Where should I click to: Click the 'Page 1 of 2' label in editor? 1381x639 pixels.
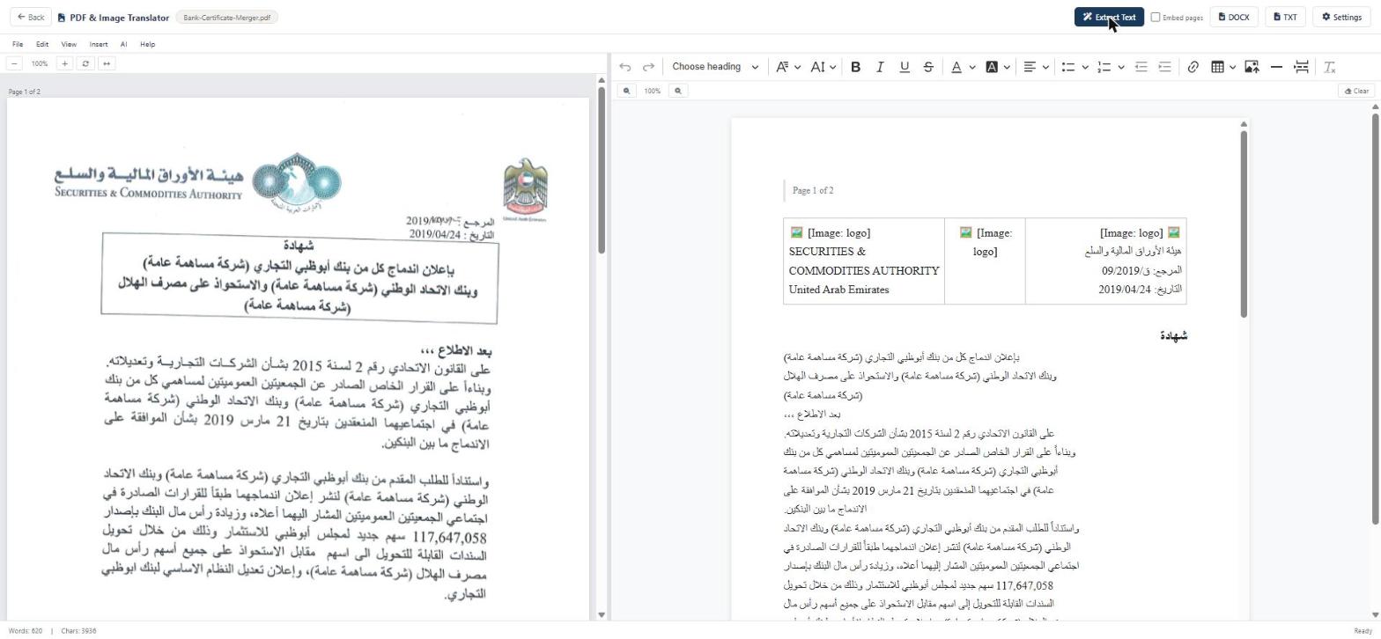pos(813,190)
